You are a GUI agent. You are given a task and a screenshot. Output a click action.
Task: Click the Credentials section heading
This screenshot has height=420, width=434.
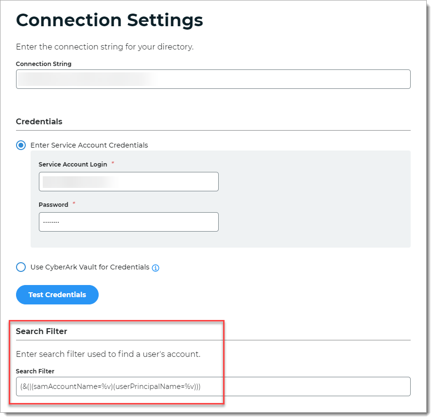[x=39, y=121]
